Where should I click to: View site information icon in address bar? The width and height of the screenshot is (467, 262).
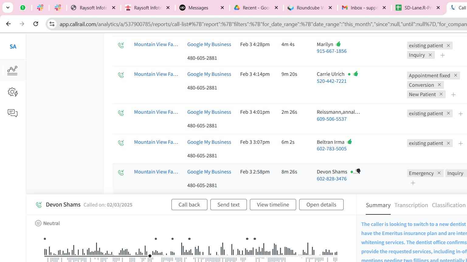click(52, 24)
